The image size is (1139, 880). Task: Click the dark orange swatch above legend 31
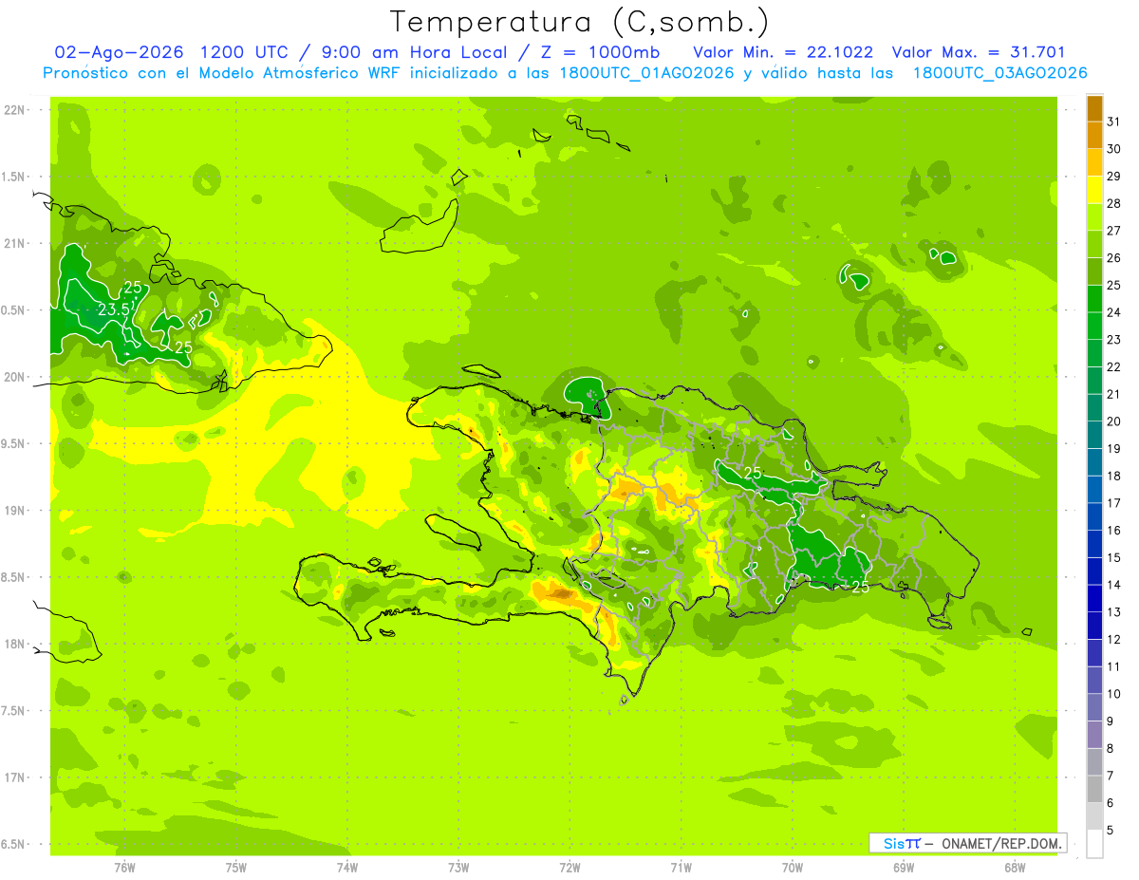[x=1094, y=108]
